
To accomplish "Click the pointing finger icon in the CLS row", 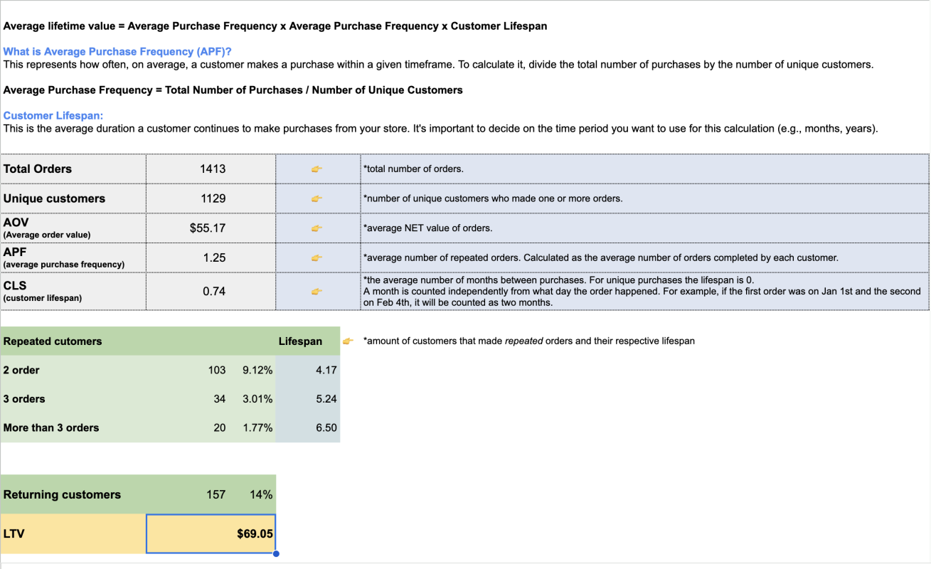I will (317, 291).
